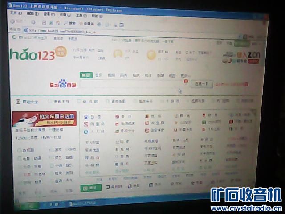Open the 收藏(A) menu
This screenshot has height=214, width=285.
click(x=65, y=15)
